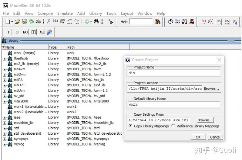The height and width of the screenshot is (160, 242).
Task: Select the synopsys library row
Action: tap(66, 139)
